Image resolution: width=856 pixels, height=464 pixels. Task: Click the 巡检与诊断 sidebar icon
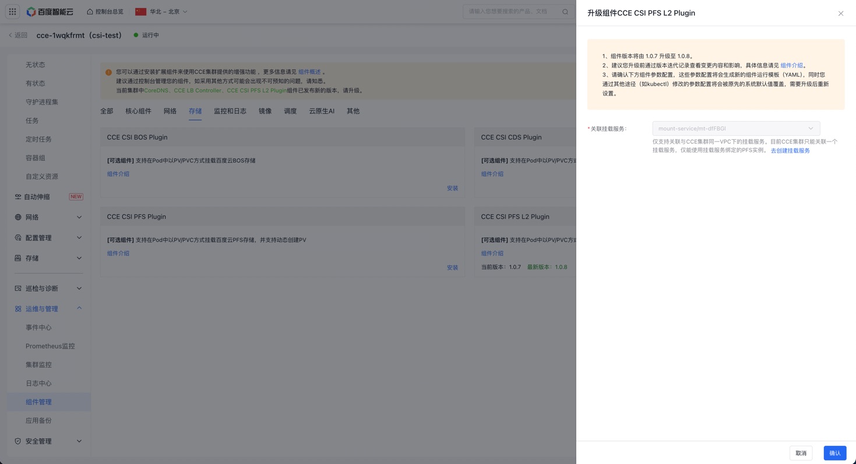click(x=18, y=288)
